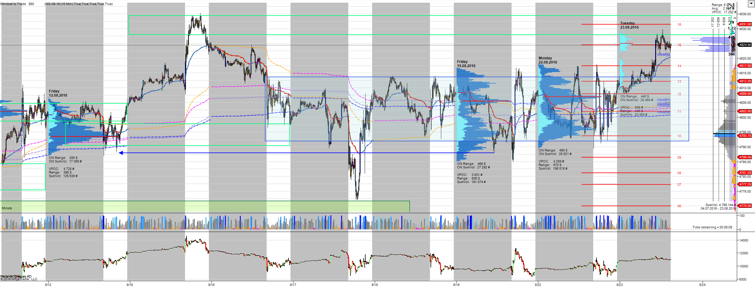
Task: Select the red 4808.00 price marker
Action: (745, 94)
